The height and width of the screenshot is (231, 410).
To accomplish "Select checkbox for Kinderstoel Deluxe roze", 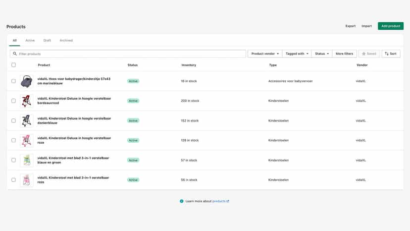I will (13, 140).
